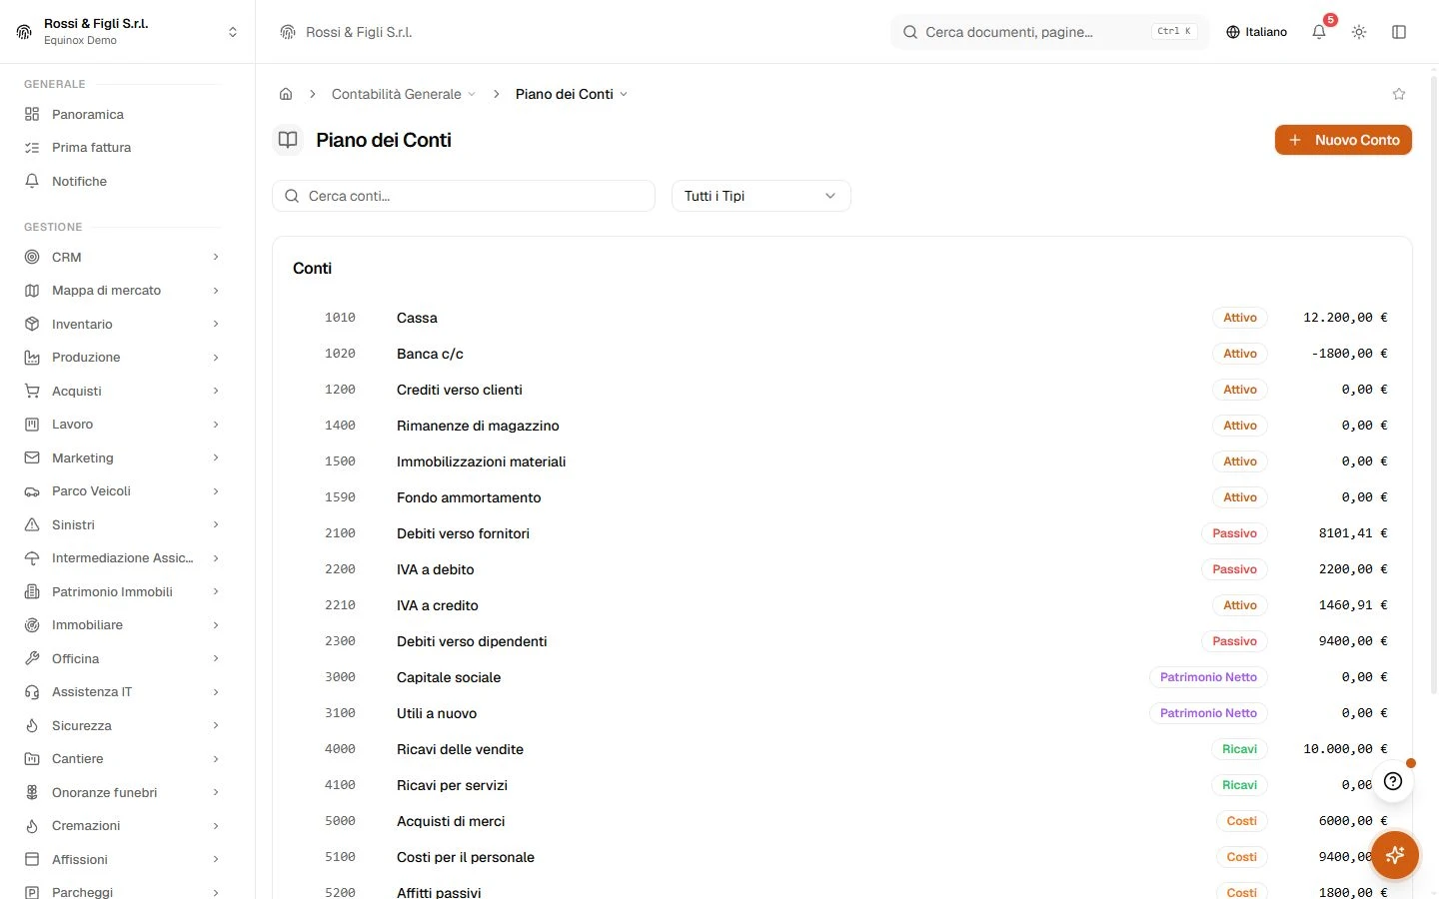Click the Officina wrench icon

[x=32, y=658]
